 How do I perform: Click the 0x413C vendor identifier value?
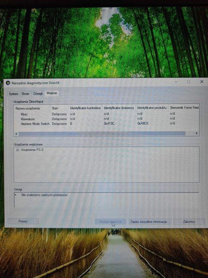109,123
